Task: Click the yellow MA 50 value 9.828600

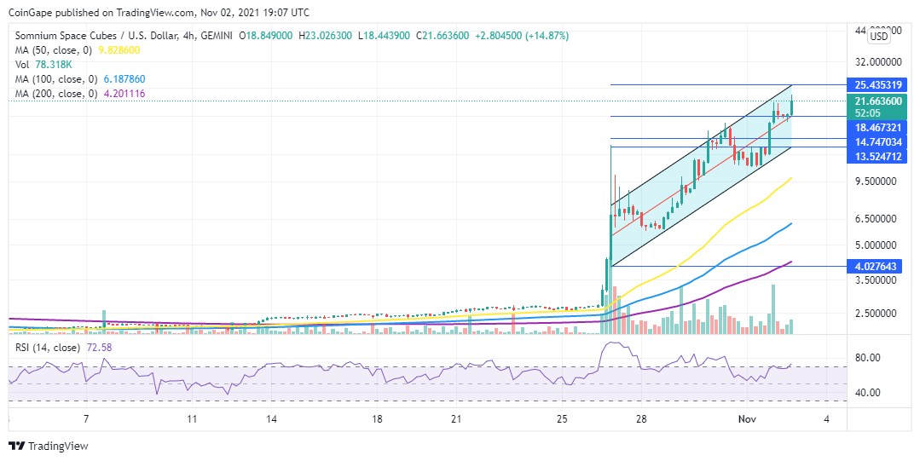Action: pos(118,49)
